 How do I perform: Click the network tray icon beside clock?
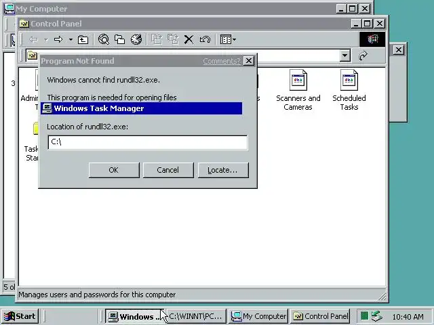[377, 316]
